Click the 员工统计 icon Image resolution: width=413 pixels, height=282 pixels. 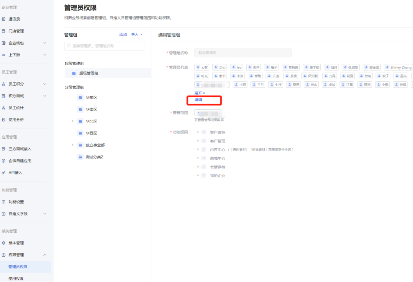pyautogui.click(x=4, y=108)
